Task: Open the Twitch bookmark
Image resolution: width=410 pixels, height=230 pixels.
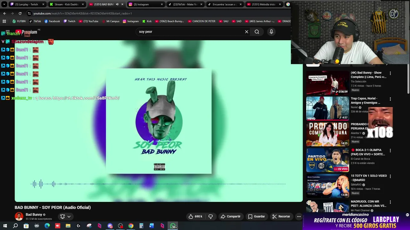Action: click(x=70, y=21)
